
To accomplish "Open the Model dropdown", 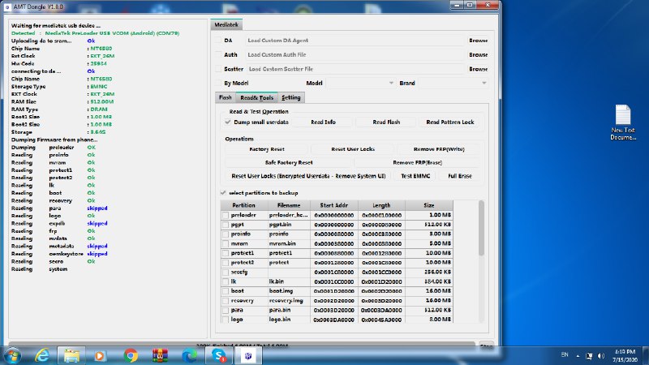I will pyautogui.click(x=360, y=84).
